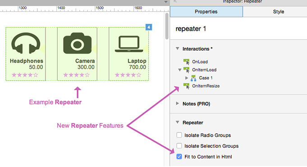Click the blue footnote badge 4

(149, 27)
